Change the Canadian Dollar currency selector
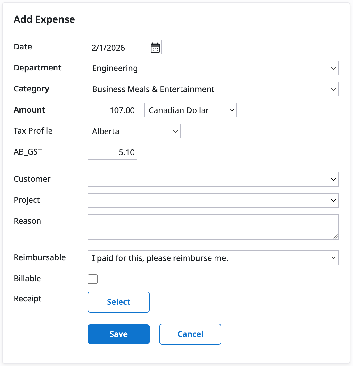Image resolution: width=353 pixels, height=366 pixels. pyautogui.click(x=190, y=110)
